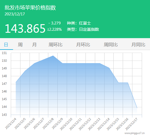Click the 151 y-axis label
Image resolution: width=150 pixels, height=136 pixels.
[4, 53]
